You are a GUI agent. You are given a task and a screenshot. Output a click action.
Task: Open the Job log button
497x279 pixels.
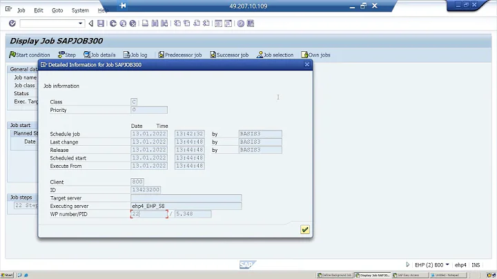[135, 55]
